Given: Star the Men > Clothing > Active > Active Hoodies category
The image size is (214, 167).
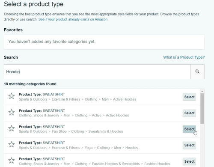Looking at the screenshot, I should (x=12, y=112).
